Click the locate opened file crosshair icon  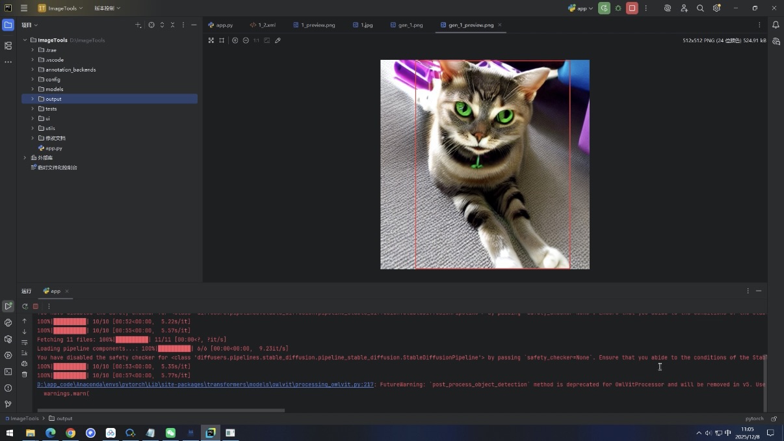[x=151, y=25]
